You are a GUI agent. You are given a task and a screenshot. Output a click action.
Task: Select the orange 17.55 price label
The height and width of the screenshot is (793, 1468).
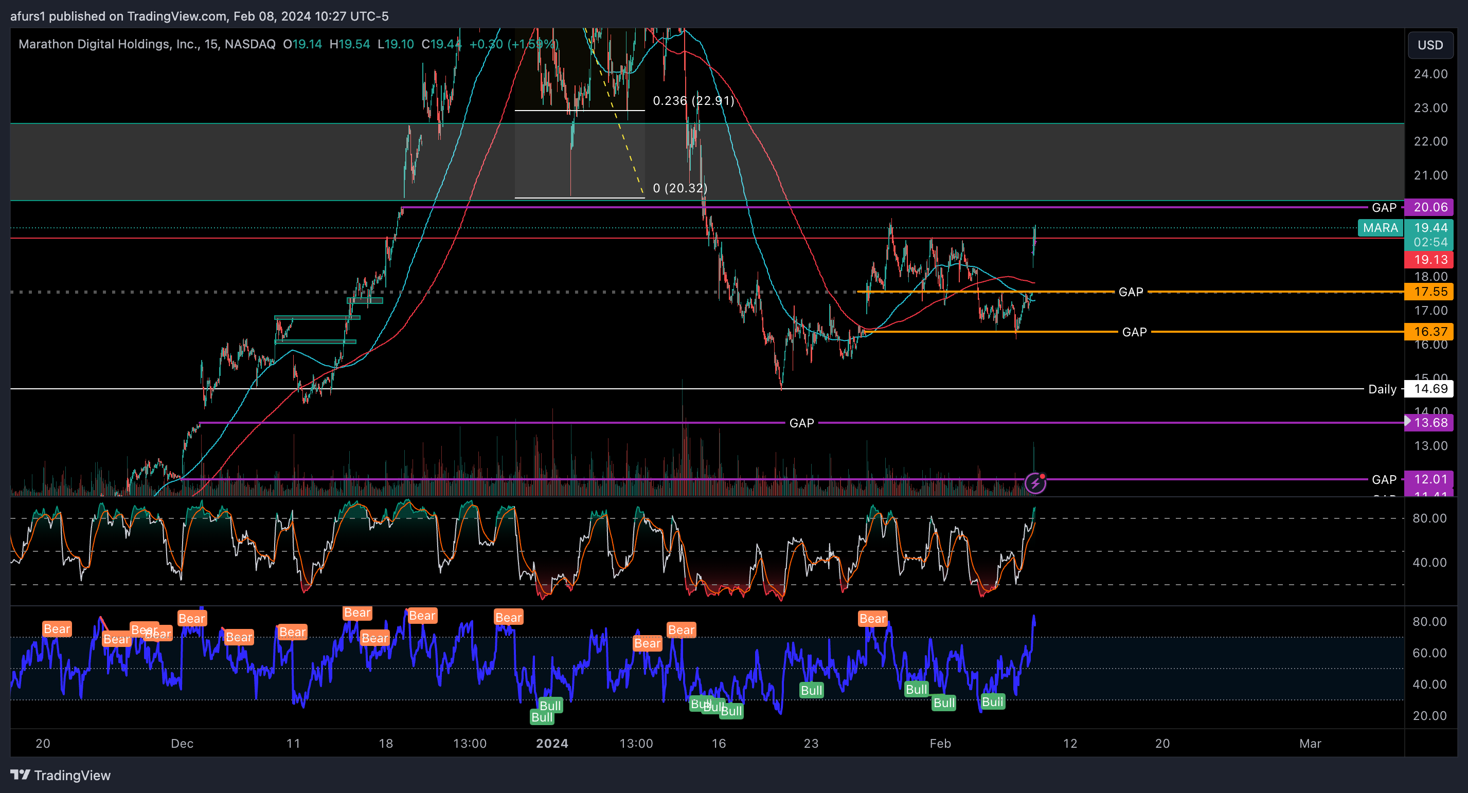[1429, 292]
